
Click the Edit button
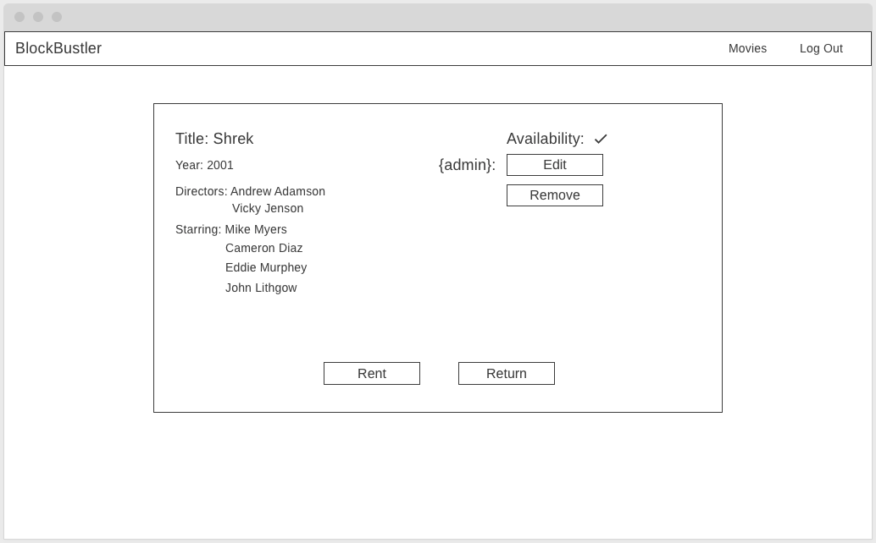click(x=555, y=165)
